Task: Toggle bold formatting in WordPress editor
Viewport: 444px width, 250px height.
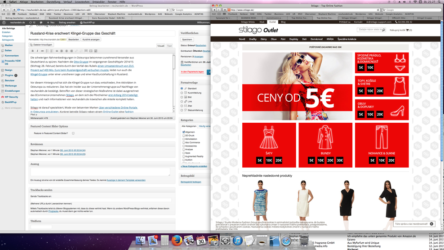Action: [x=32, y=51]
